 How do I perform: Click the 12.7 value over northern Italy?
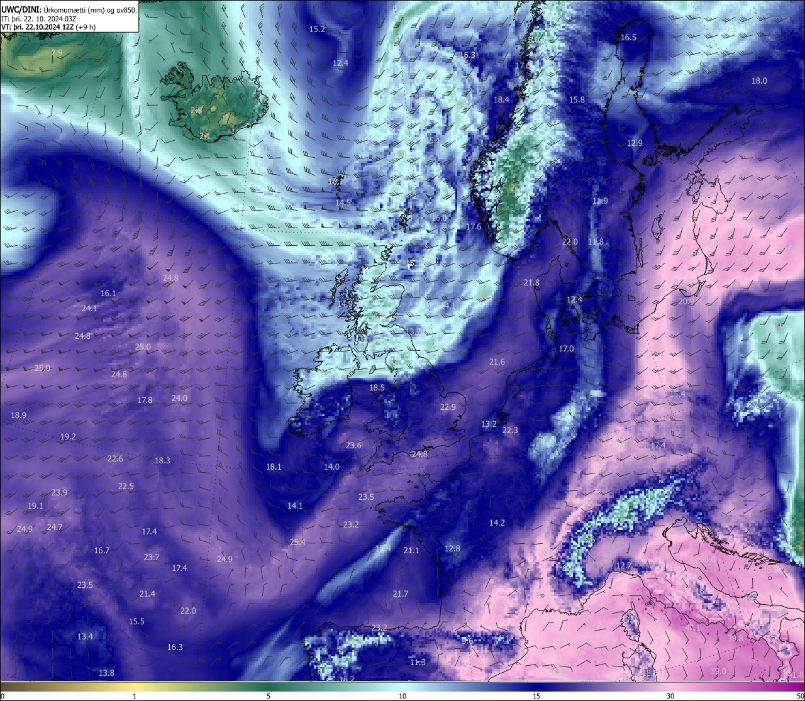click(x=623, y=566)
